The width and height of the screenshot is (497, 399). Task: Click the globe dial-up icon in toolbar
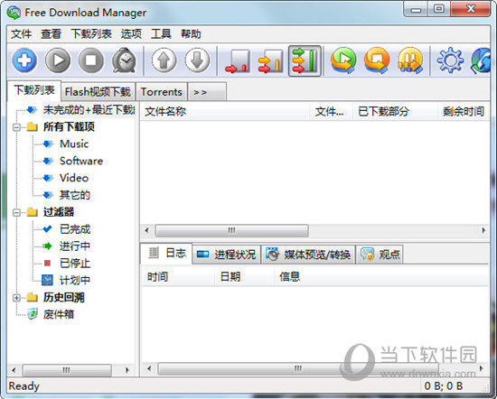click(481, 60)
